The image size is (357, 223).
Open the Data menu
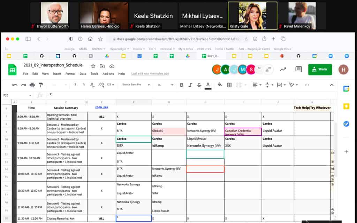coord(83,74)
